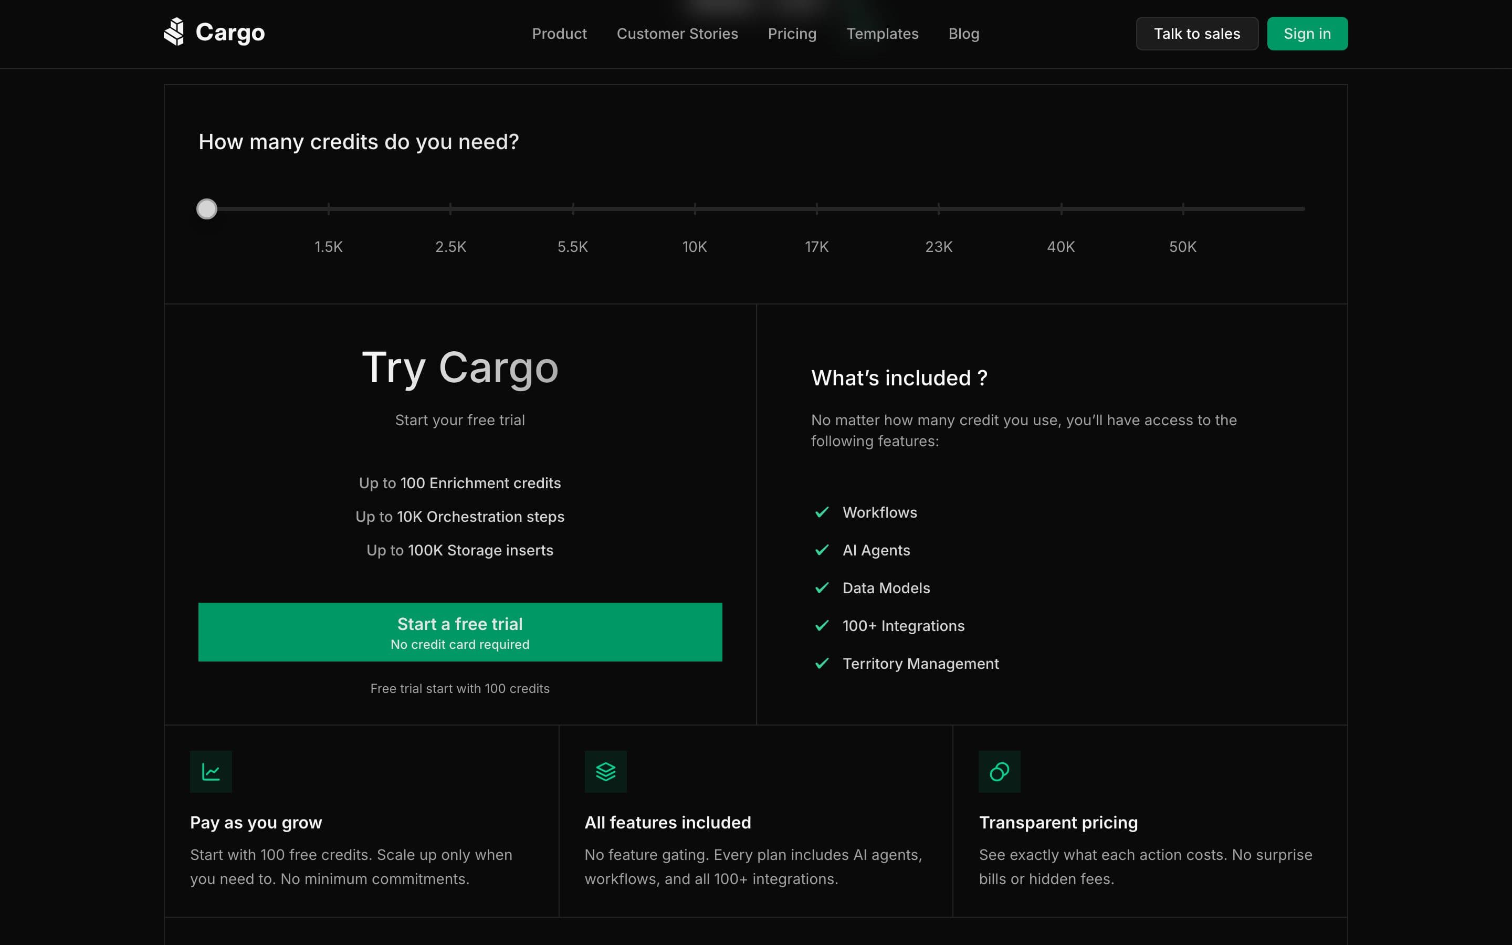Click the All features included layers icon
1512x945 pixels.
pyautogui.click(x=605, y=772)
